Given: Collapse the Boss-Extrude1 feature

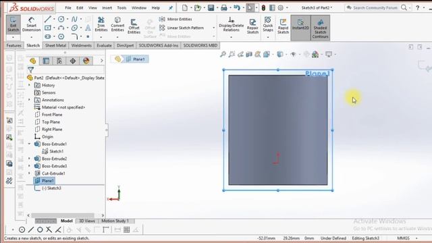Looking at the screenshot, I should pos(30,144).
